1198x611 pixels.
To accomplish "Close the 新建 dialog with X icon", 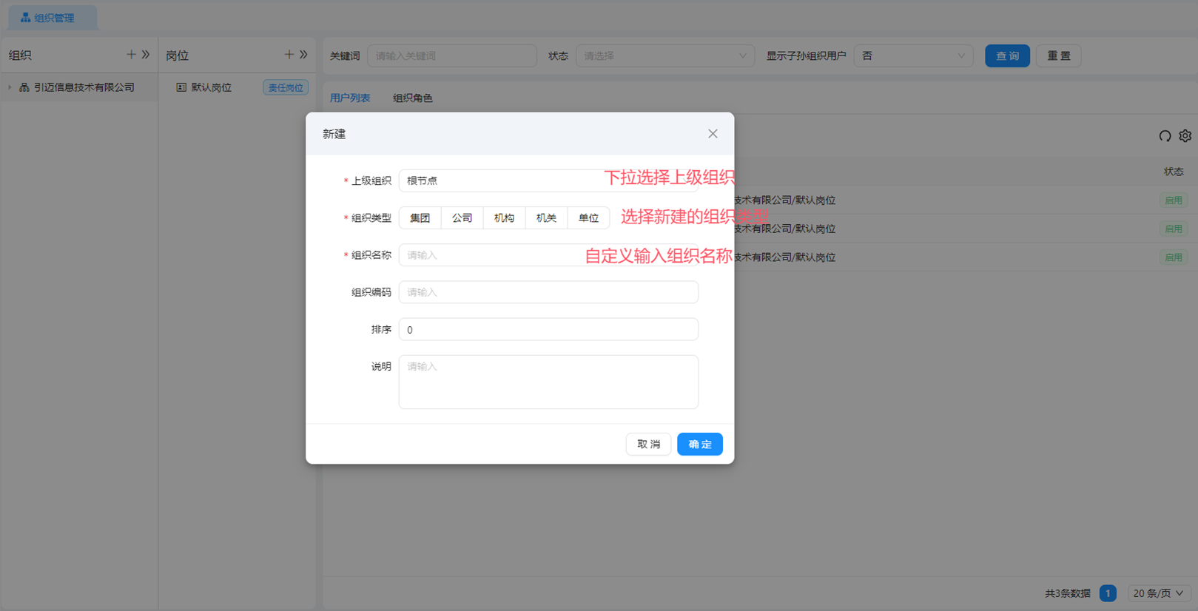I will [713, 134].
